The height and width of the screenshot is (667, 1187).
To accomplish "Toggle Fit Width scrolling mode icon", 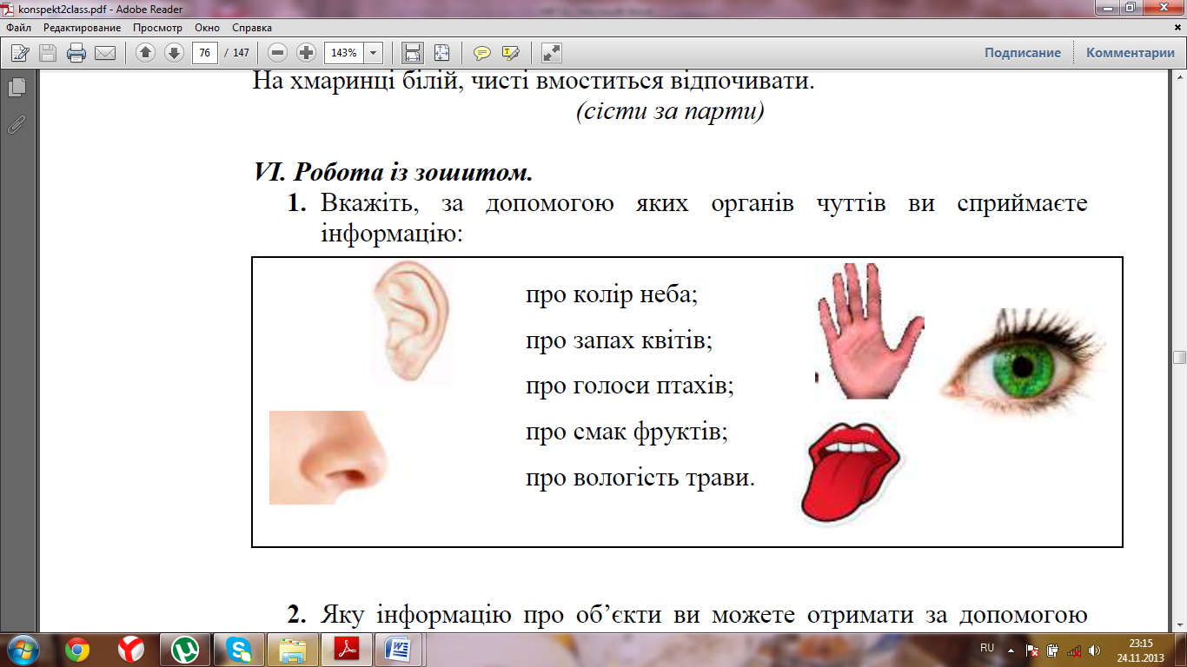I will (x=413, y=53).
